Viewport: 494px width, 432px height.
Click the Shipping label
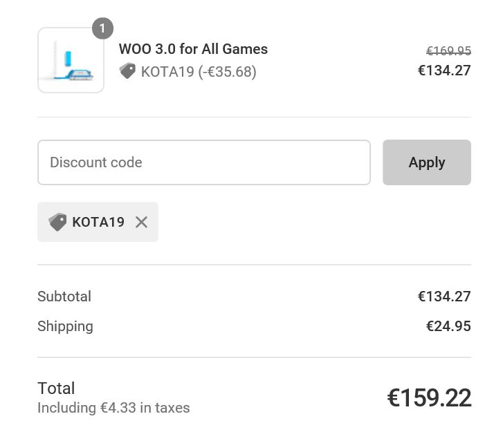coord(65,326)
